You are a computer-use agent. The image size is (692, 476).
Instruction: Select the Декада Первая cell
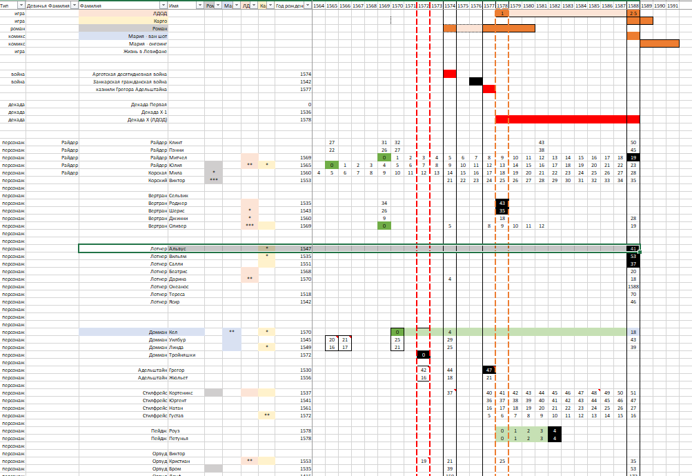pos(123,105)
